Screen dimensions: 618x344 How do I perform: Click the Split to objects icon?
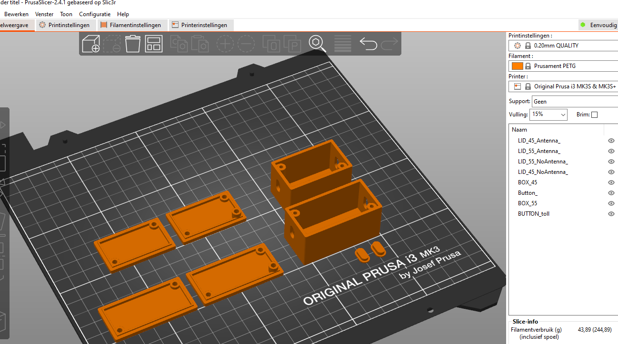[x=272, y=44]
